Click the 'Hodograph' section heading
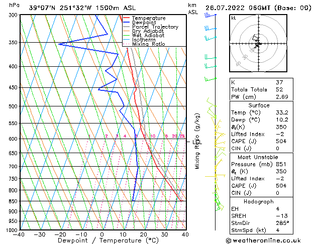The image size is (316, 244). pyautogui.click(x=259, y=202)
